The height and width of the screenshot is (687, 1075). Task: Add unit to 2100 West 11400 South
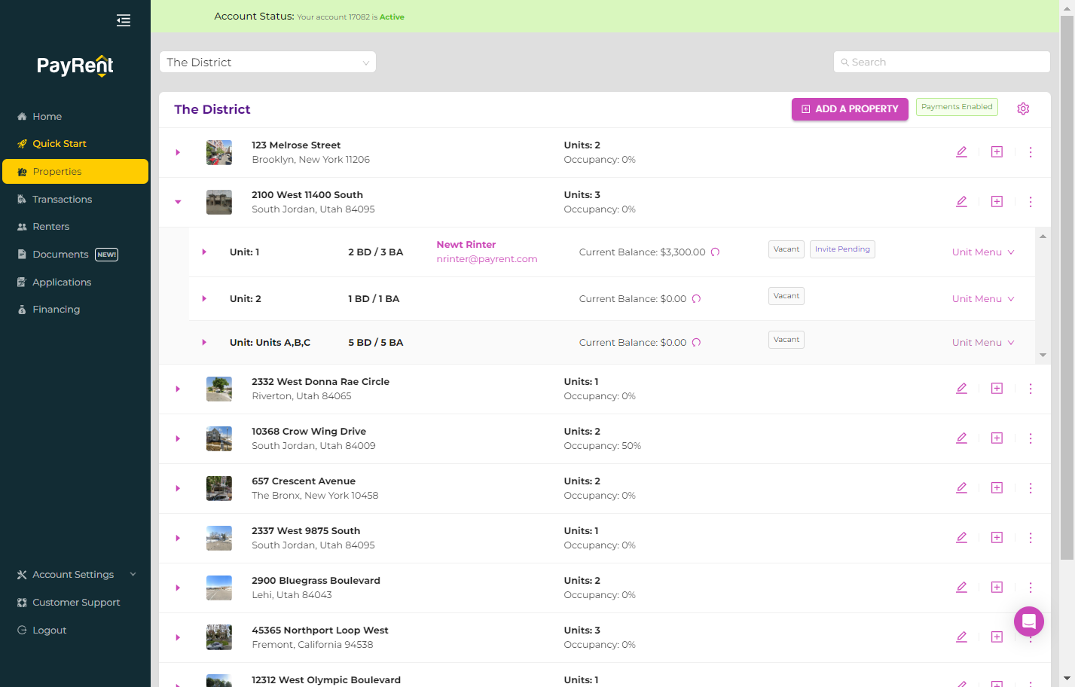[997, 202]
